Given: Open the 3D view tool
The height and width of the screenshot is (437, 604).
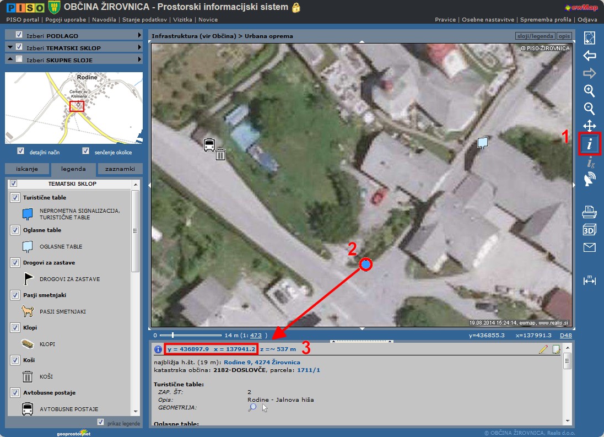Looking at the screenshot, I should pyautogui.click(x=589, y=229).
